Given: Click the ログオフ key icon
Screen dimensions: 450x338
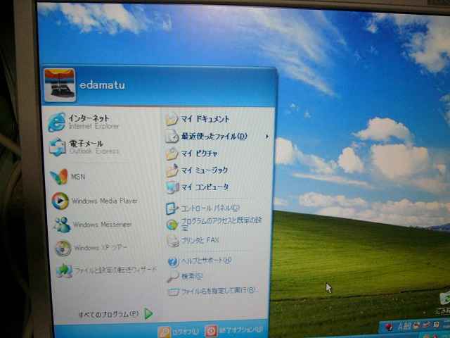Looking at the screenshot, I should click(165, 332).
